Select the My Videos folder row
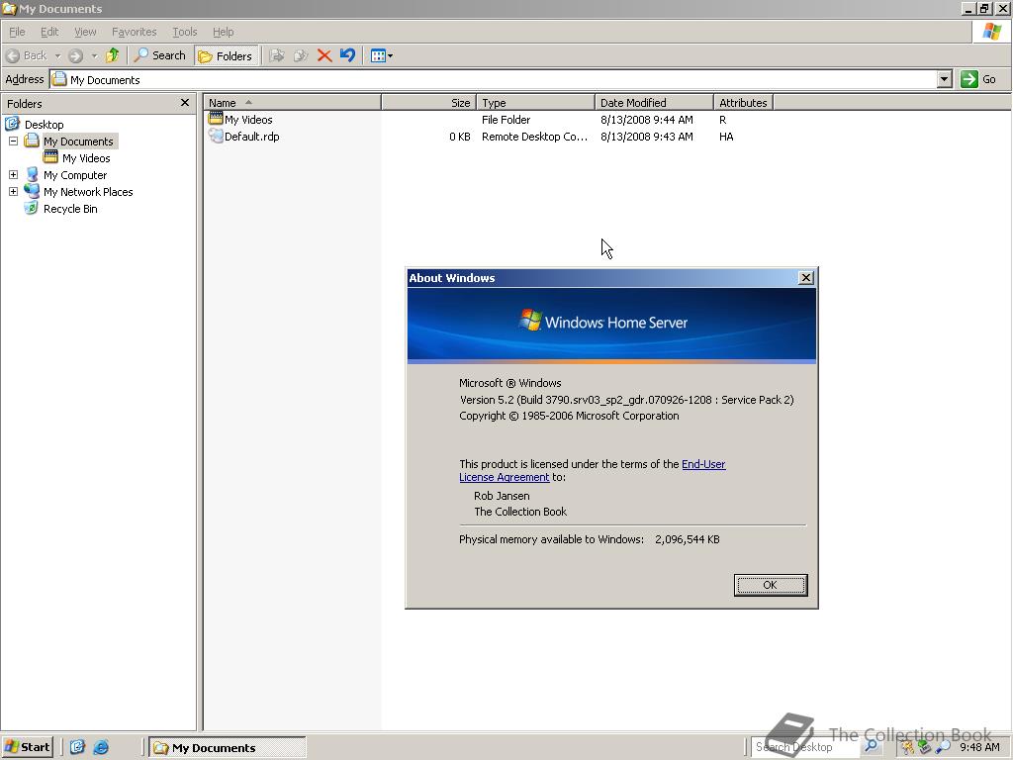Screen dimensions: 1013x760 (248, 120)
